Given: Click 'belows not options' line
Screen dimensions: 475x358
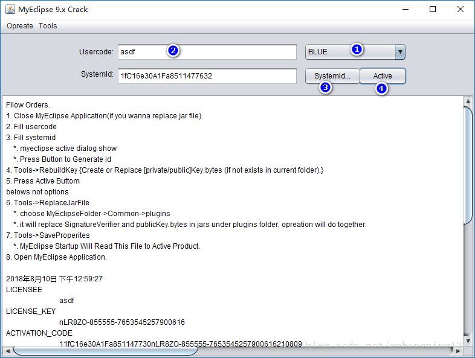Looking at the screenshot, I should point(37,192).
